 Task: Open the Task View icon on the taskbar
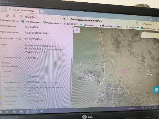7,112
